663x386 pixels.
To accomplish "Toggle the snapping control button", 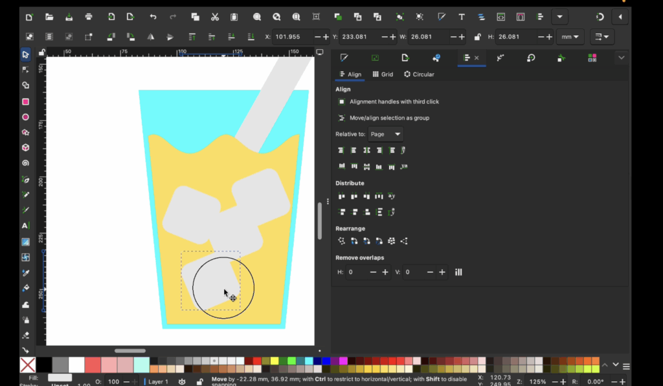I will 600,17.
